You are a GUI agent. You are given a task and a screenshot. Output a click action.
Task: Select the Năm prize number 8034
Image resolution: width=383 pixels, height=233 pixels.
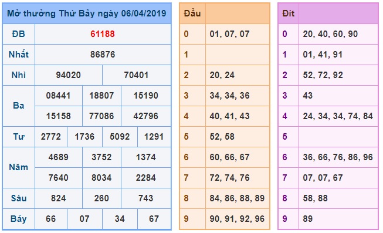point(101,178)
